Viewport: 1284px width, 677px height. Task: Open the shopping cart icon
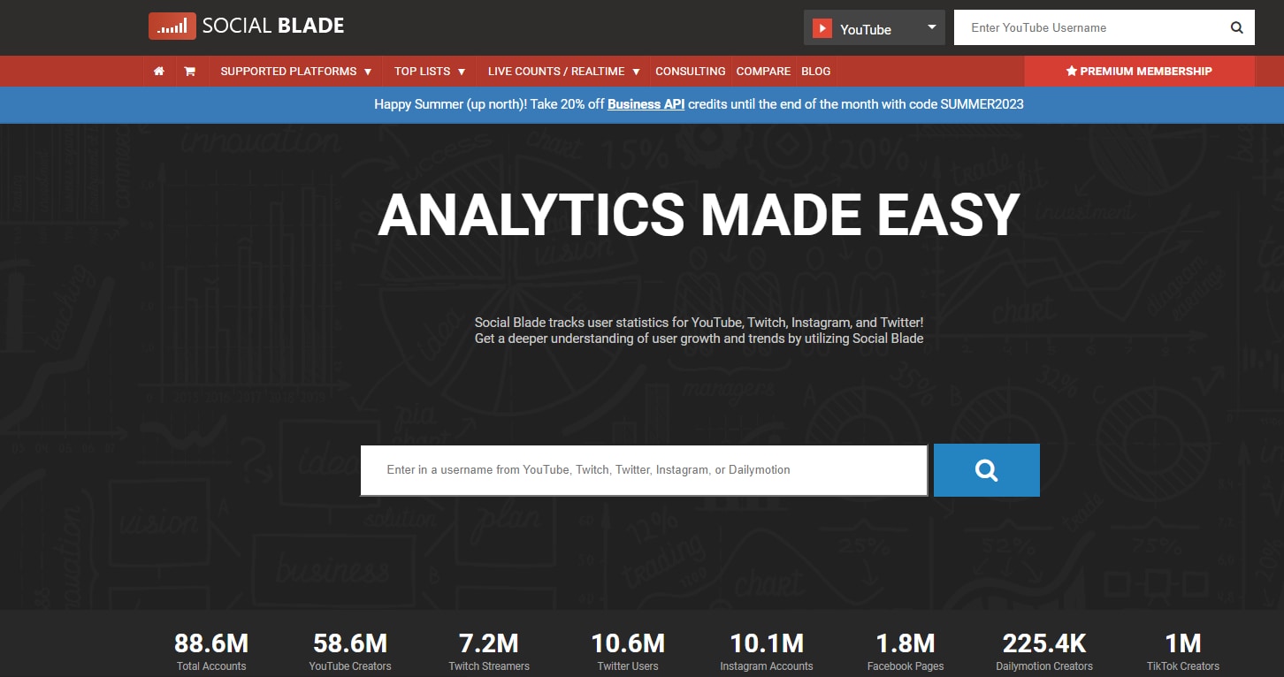189,72
